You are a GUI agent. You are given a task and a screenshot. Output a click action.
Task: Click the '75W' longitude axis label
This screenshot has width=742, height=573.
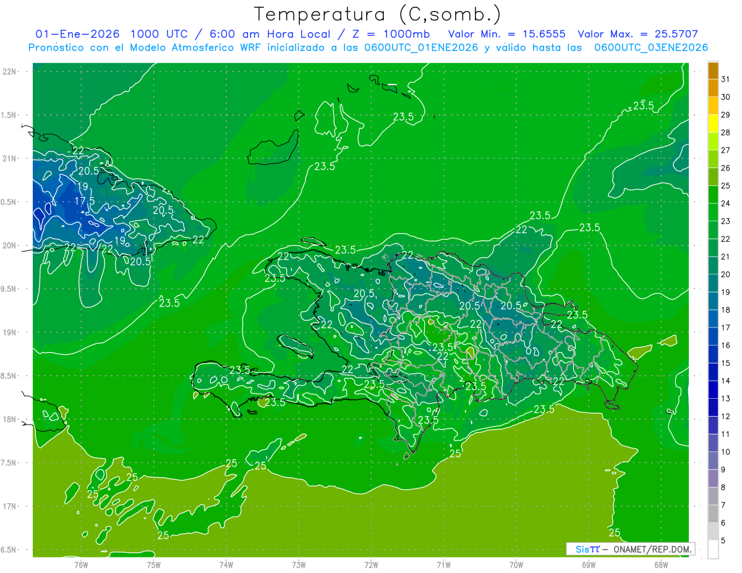point(153,565)
